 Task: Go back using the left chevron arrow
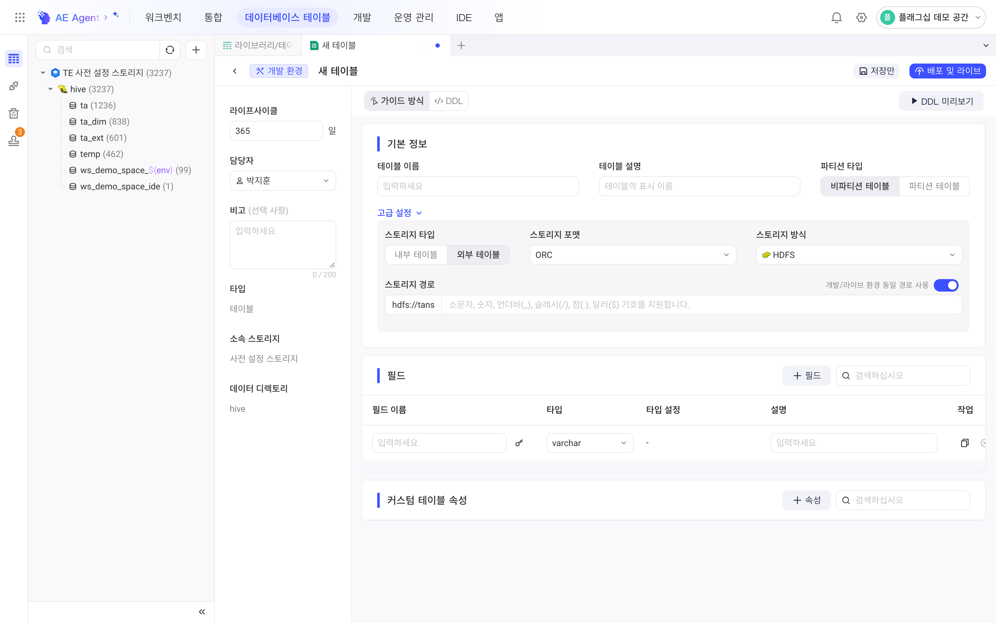coord(235,71)
